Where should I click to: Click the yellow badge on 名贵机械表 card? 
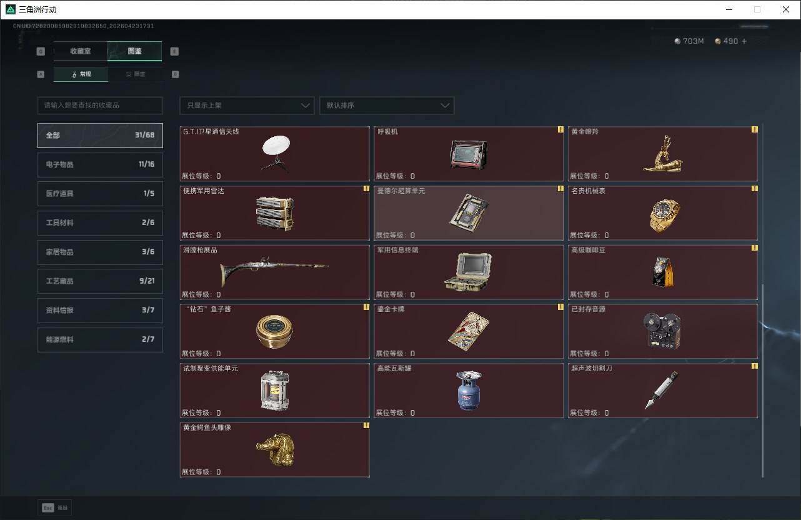pos(754,189)
